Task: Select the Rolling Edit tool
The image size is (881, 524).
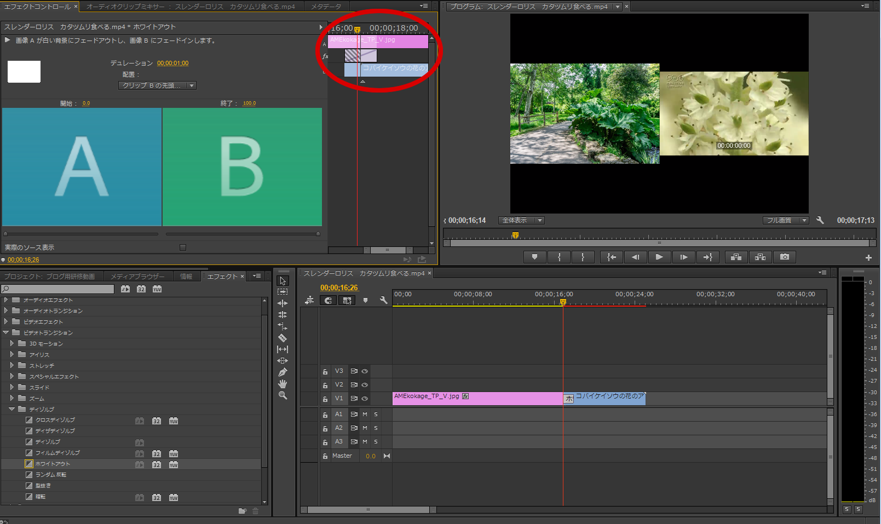Action: click(283, 315)
